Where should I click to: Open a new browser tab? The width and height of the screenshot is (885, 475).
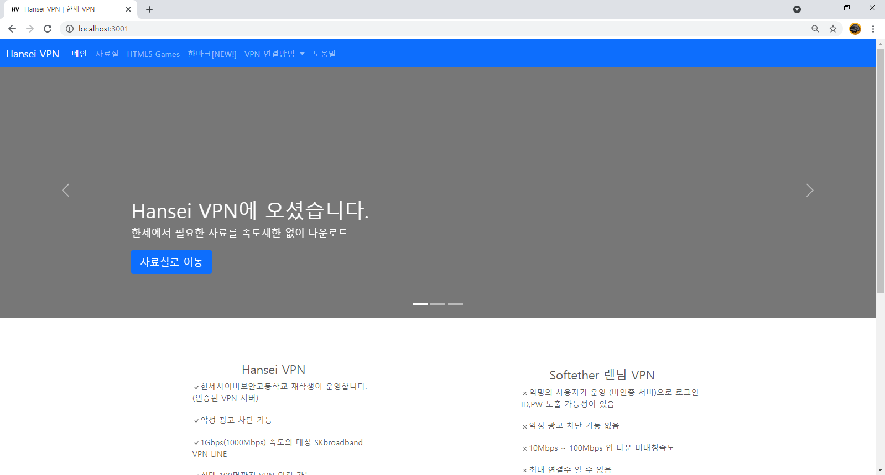[x=149, y=9]
